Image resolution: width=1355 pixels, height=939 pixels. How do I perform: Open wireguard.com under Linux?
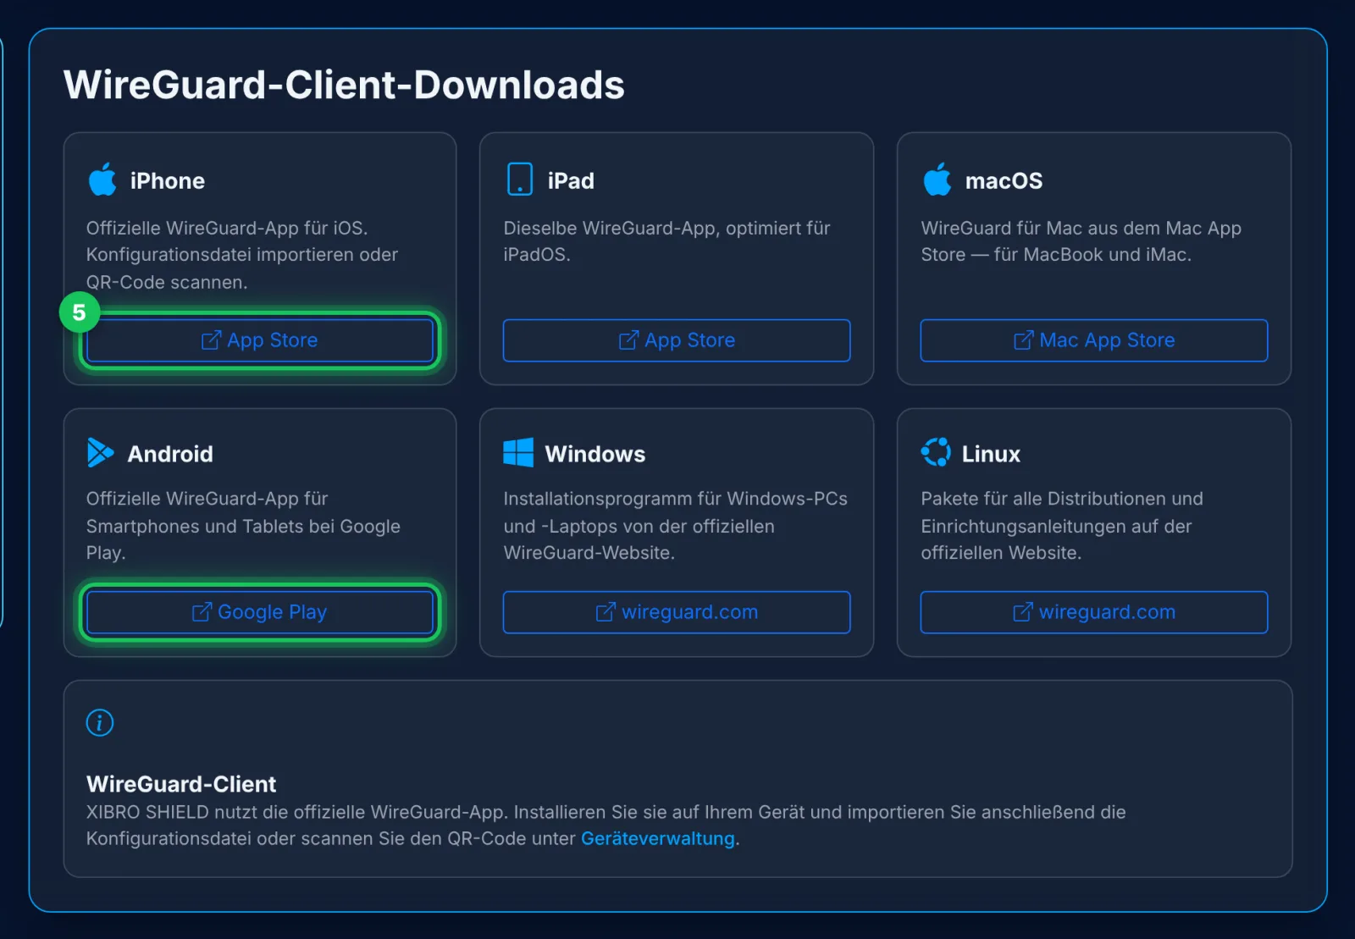point(1094,612)
